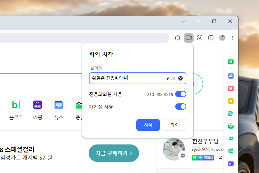The image size is (259, 173).
Task: Click the 회의명 input field
Action: 138,78
